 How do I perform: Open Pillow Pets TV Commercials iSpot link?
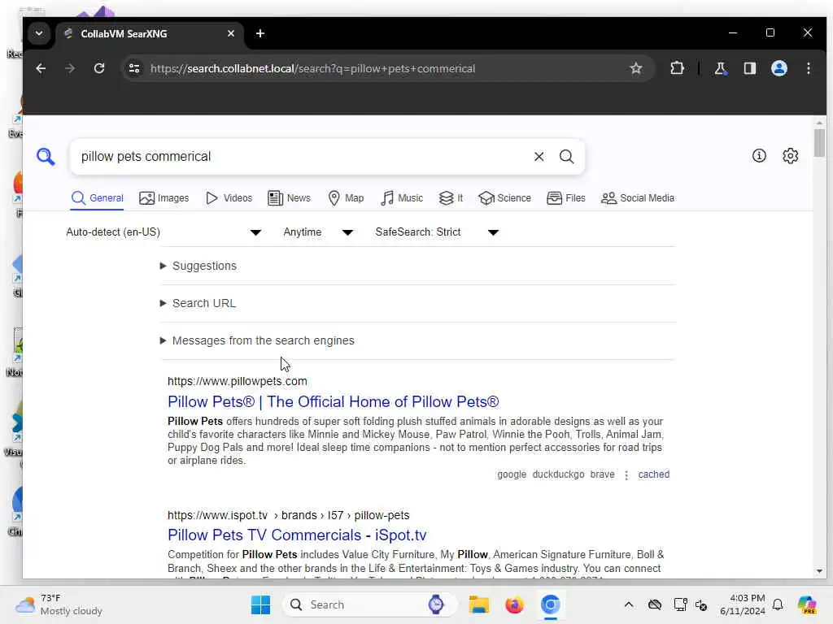tap(297, 535)
